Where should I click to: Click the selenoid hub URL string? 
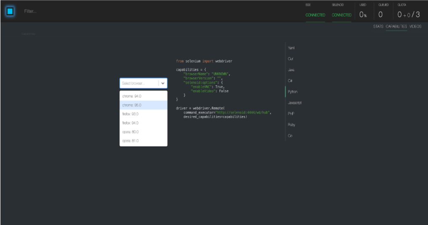pyautogui.click(x=243, y=112)
